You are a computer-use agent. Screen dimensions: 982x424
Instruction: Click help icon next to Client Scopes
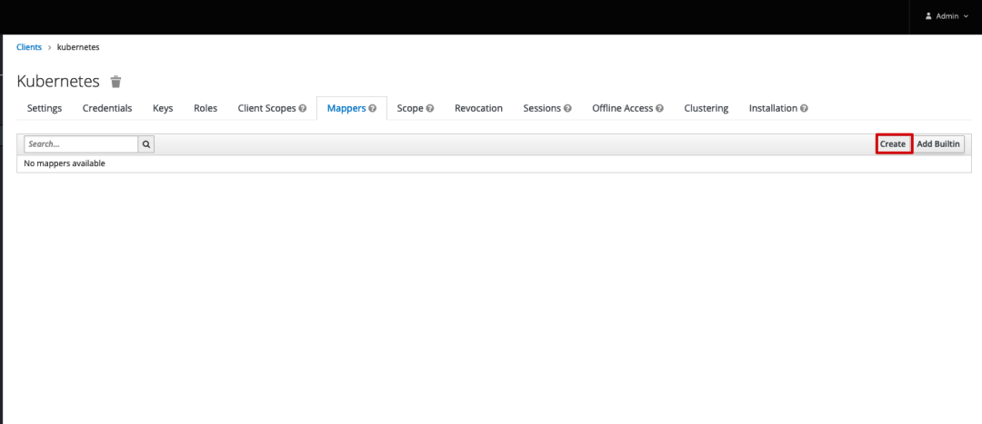[303, 108]
